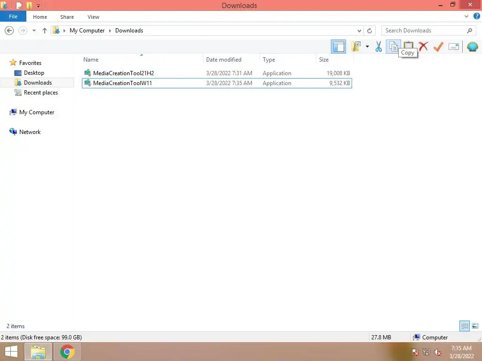The width and height of the screenshot is (482, 361).
Task: Select Downloads in navigation pane
Action: tap(38, 83)
